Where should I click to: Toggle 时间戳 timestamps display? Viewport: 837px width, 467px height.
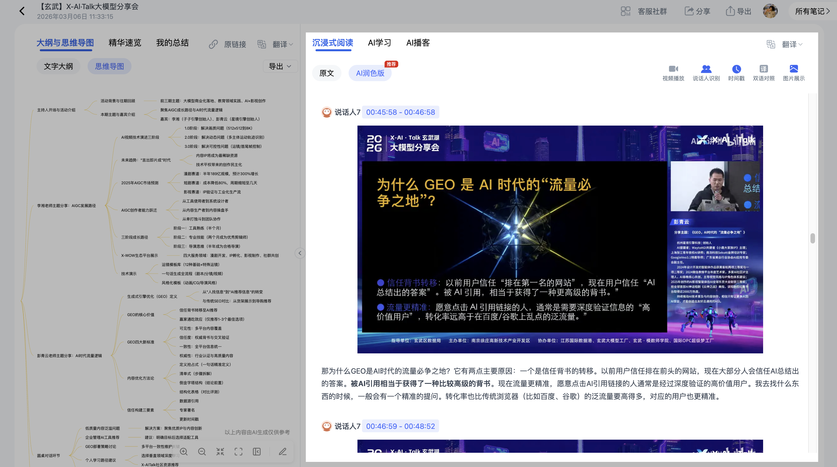pos(736,73)
